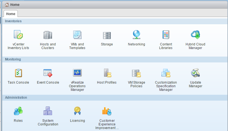Launch Update Manager
The image size is (228, 131).
pos(195,73)
